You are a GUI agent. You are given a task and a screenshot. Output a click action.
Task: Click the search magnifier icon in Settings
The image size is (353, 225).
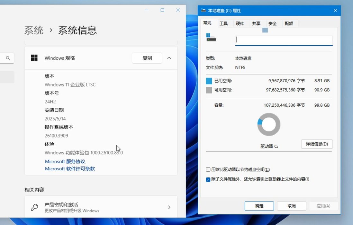click(x=8, y=58)
